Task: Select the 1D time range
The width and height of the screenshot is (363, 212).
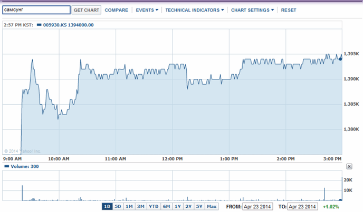Action: (x=107, y=206)
